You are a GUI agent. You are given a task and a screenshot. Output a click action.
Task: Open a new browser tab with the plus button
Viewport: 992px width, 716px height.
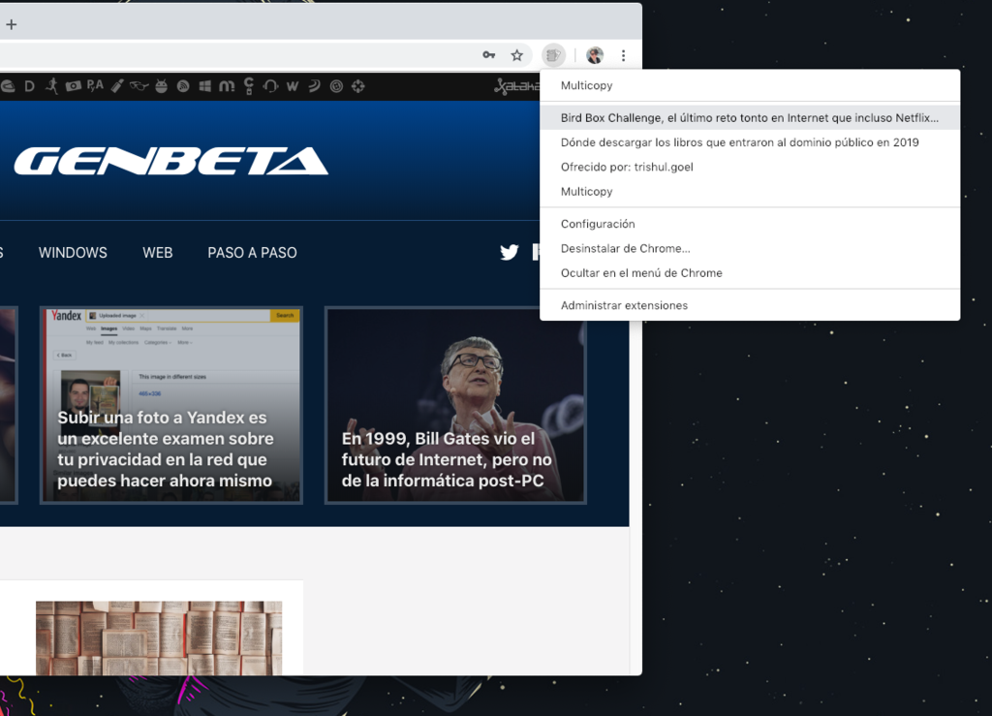coord(11,23)
